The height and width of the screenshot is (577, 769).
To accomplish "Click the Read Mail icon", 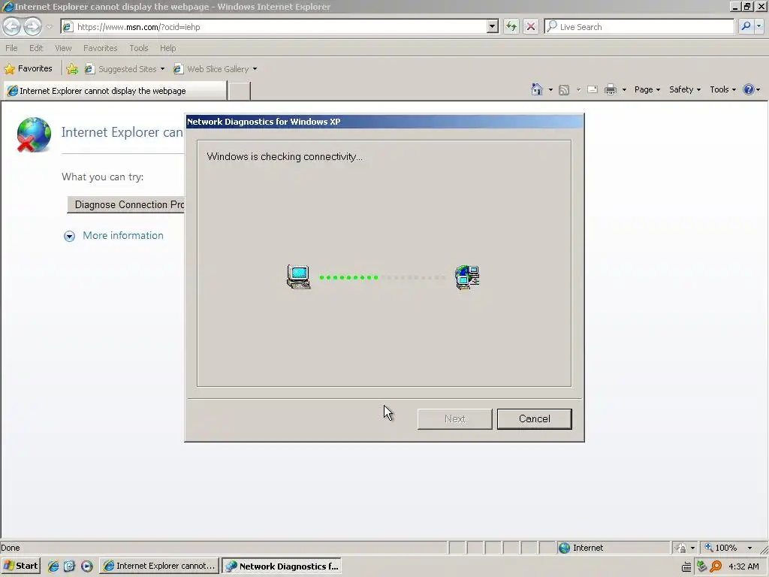I will 593,90.
